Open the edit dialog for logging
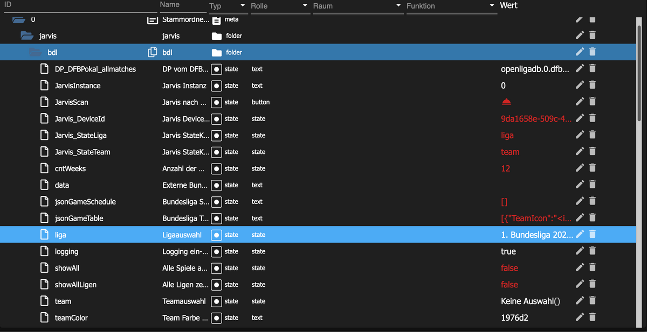This screenshot has height=332, width=647. [x=580, y=251]
